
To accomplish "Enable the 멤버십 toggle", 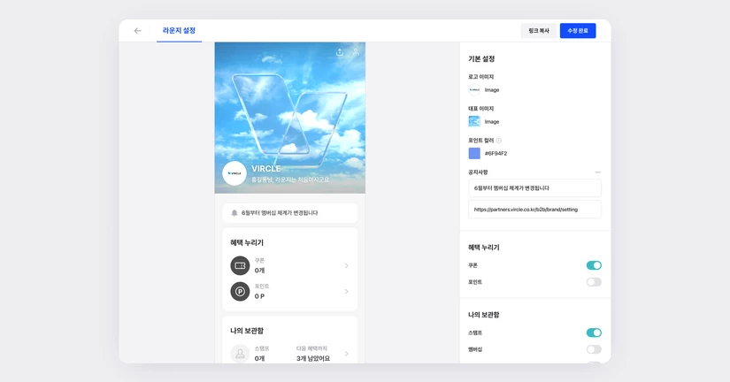I will tap(594, 349).
